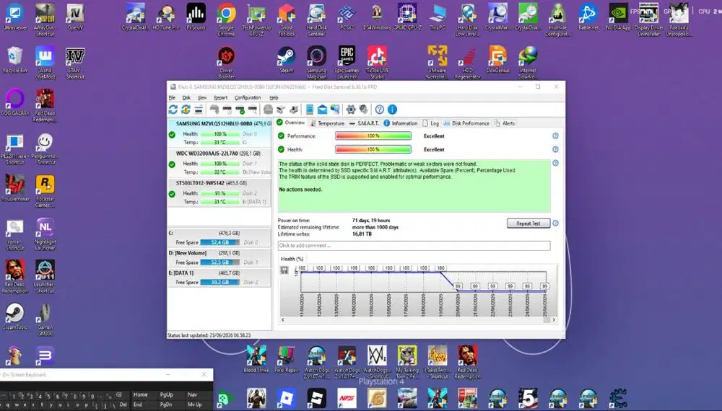722x411 pixels.
Task: Open TikTok LIVE Studio desktop icon
Action: tap(377, 61)
